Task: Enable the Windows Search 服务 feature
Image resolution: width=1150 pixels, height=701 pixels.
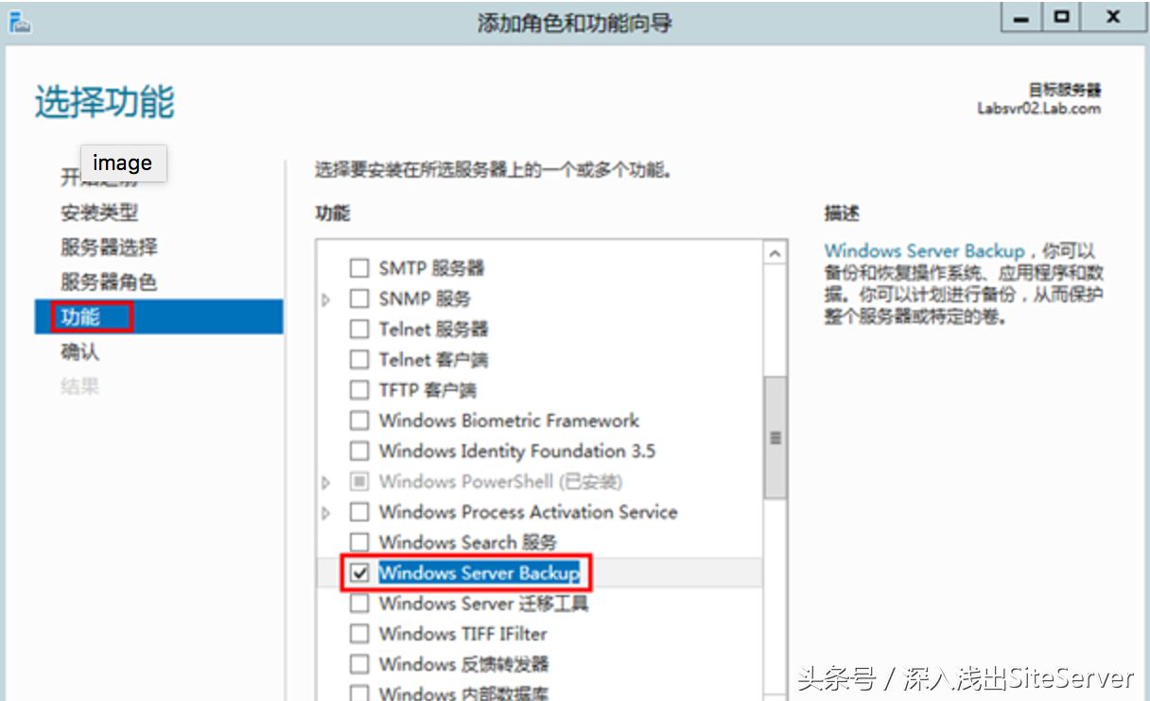Action: pos(359,542)
